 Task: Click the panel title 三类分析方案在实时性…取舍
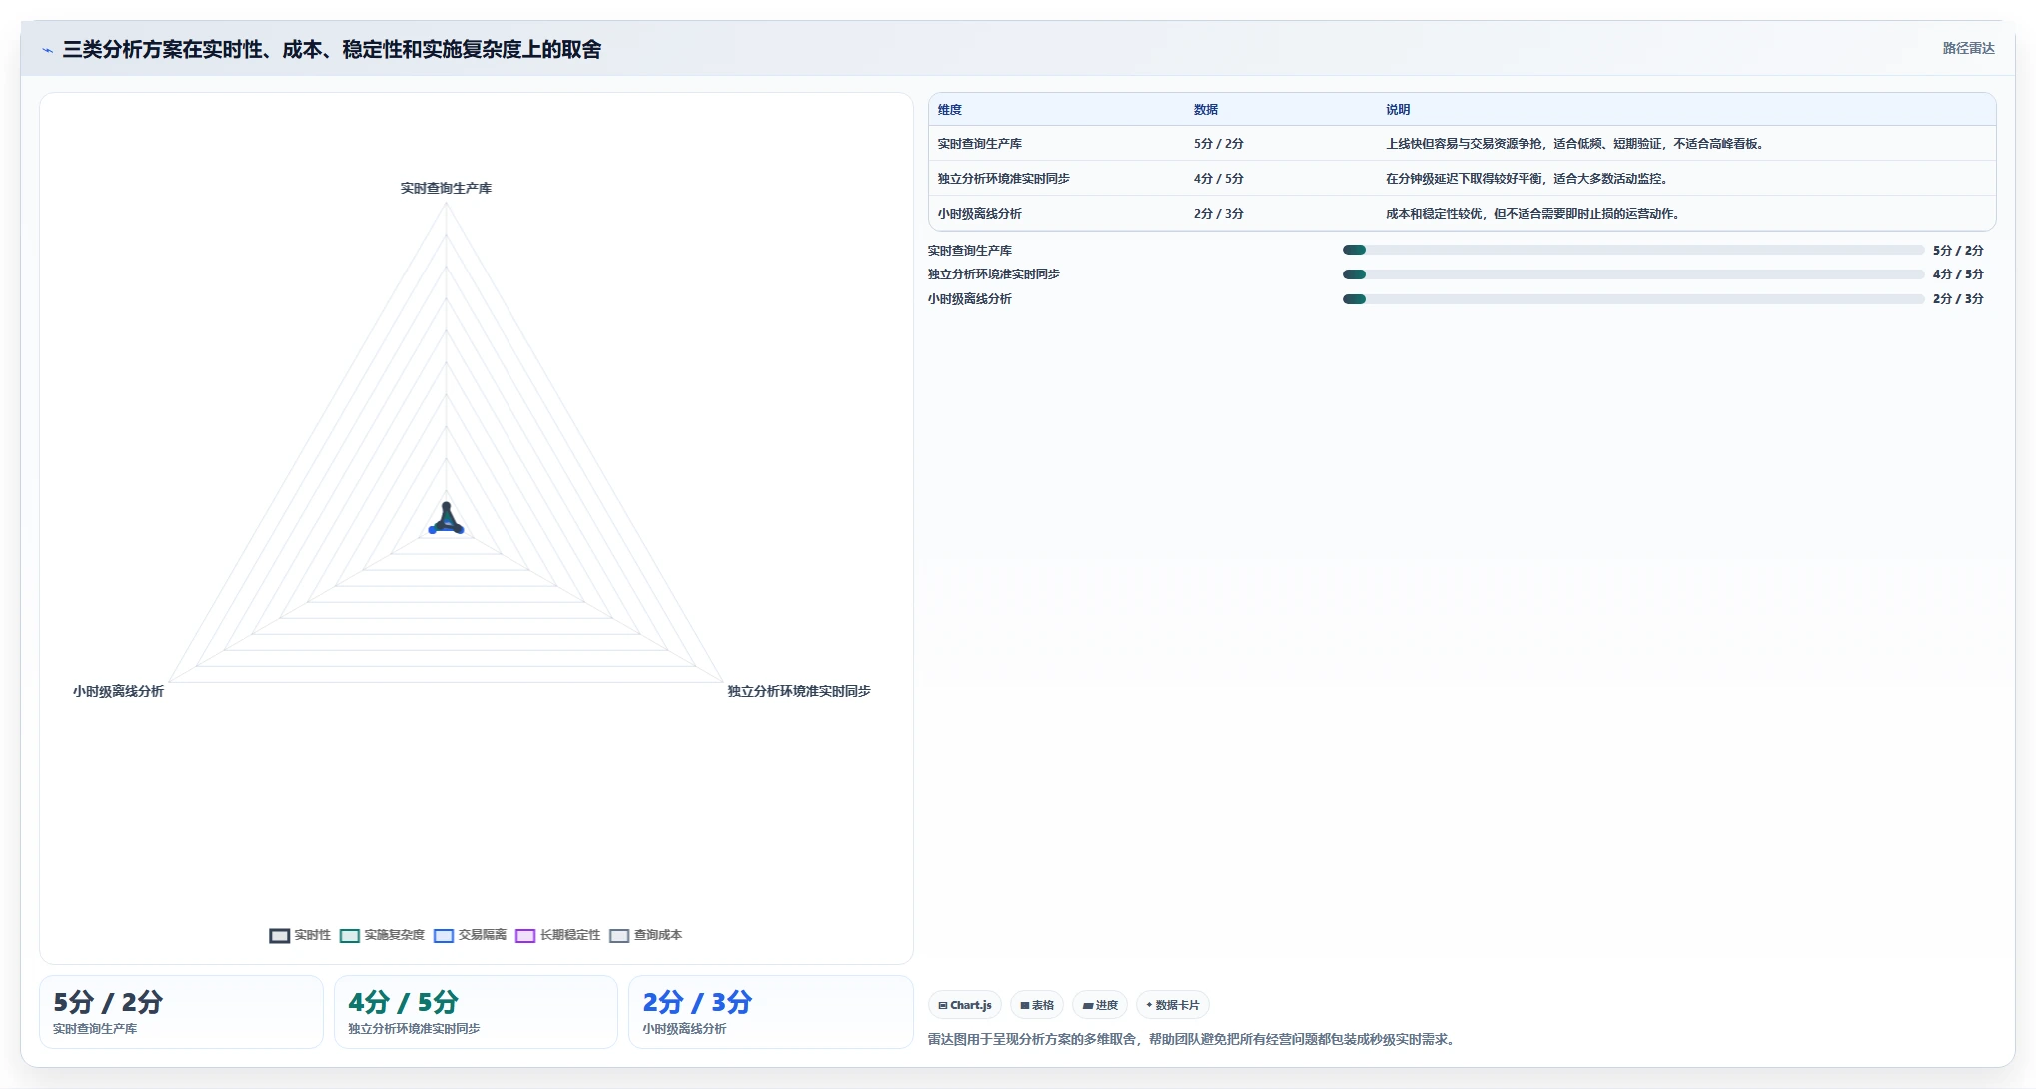pos(332,49)
